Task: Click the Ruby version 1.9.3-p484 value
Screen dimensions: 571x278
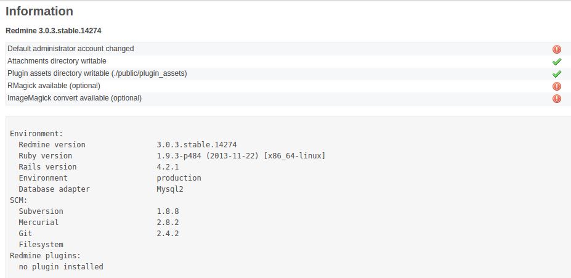Action: click(241, 156)
